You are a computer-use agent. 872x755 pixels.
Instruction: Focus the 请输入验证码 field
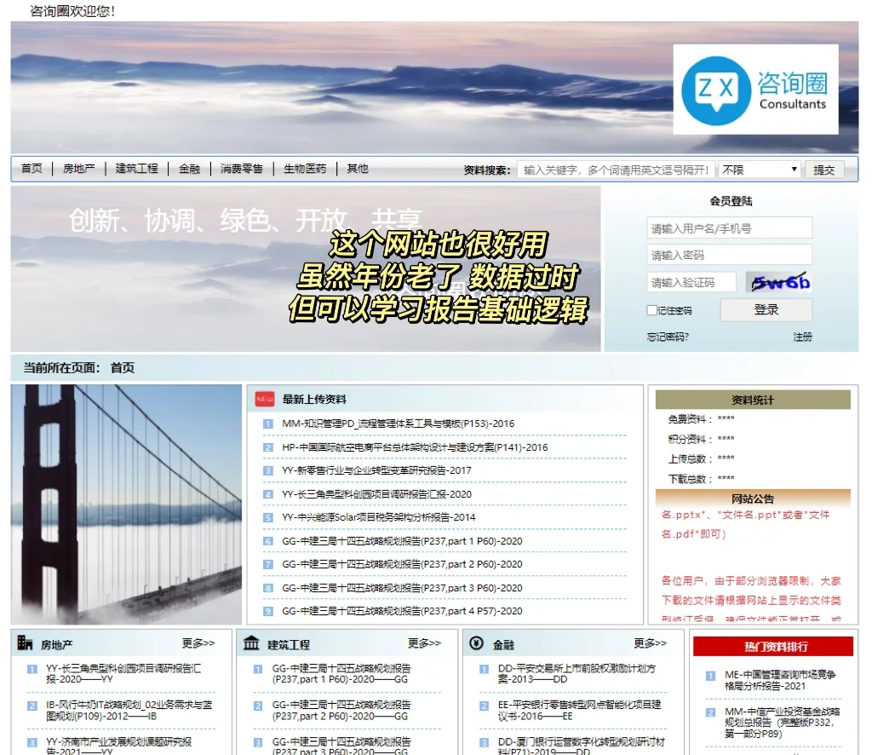[x=691, y=282]
